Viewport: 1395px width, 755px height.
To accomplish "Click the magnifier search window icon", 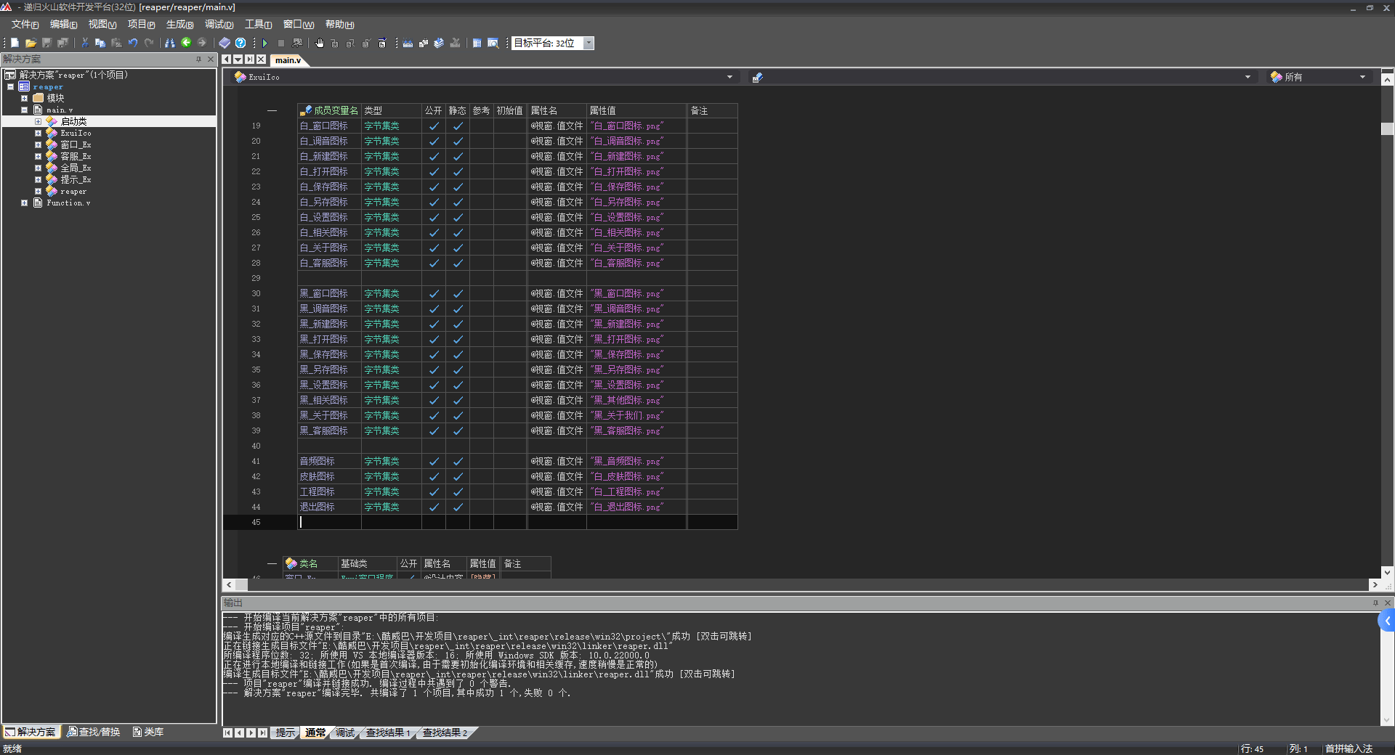I will click(493, 43).
